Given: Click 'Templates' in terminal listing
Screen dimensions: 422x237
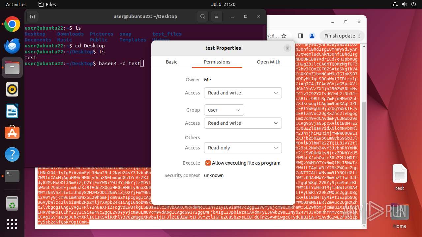Looking at the screenshot, I should tap(133, 40).
